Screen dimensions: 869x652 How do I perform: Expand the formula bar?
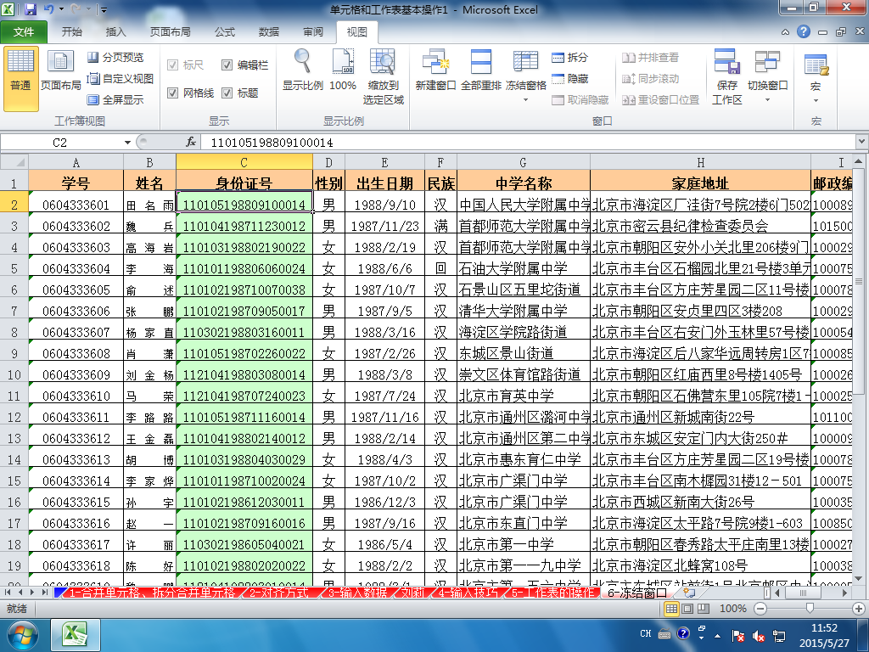[861, 142]
